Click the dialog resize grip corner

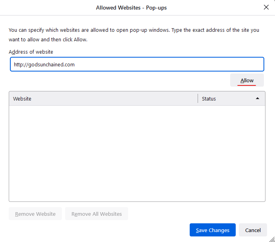[272, 239]
